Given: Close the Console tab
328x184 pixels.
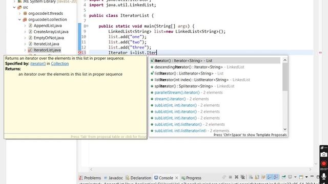Looking at the screenshot, I should point(176,178).
